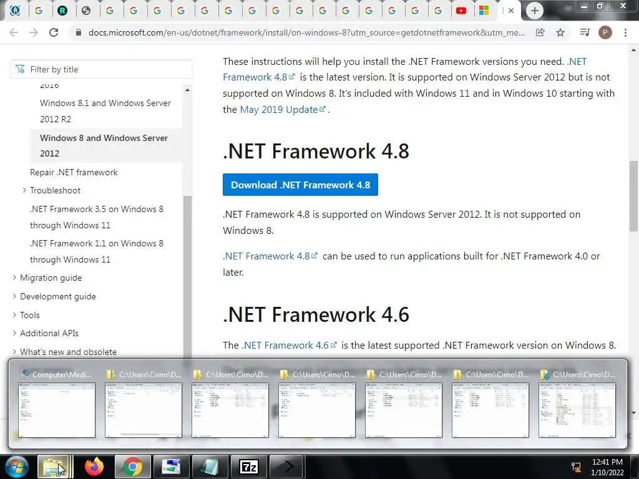Image resolution: width=639 pixels, height=479 pixels.
Task: Bookmark this page with the star icon
Action: (560, 32)
